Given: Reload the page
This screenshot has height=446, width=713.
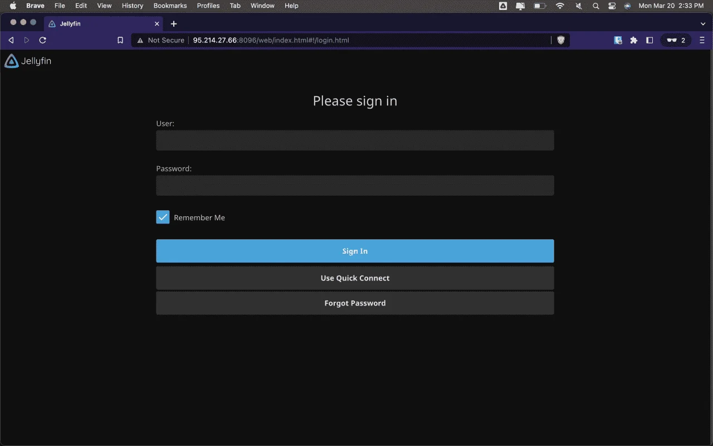Looking at the screenshot, I should pos(42,40).
